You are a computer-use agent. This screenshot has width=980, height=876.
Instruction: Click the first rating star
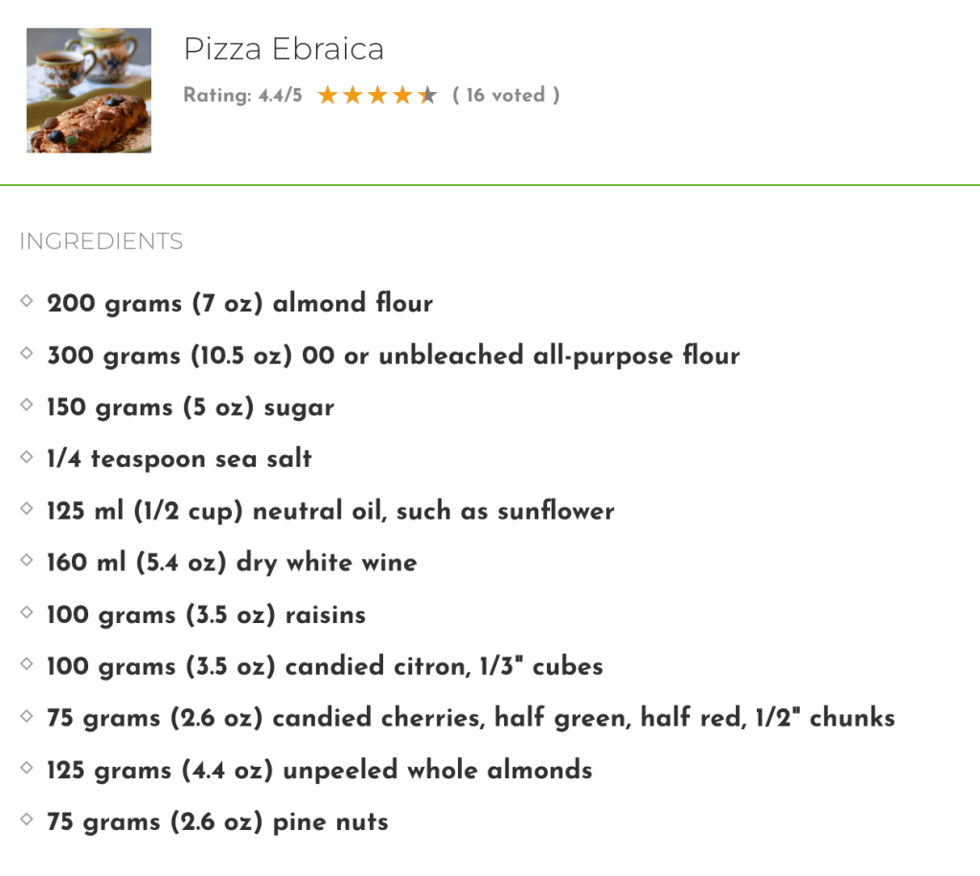click(328, 95)
